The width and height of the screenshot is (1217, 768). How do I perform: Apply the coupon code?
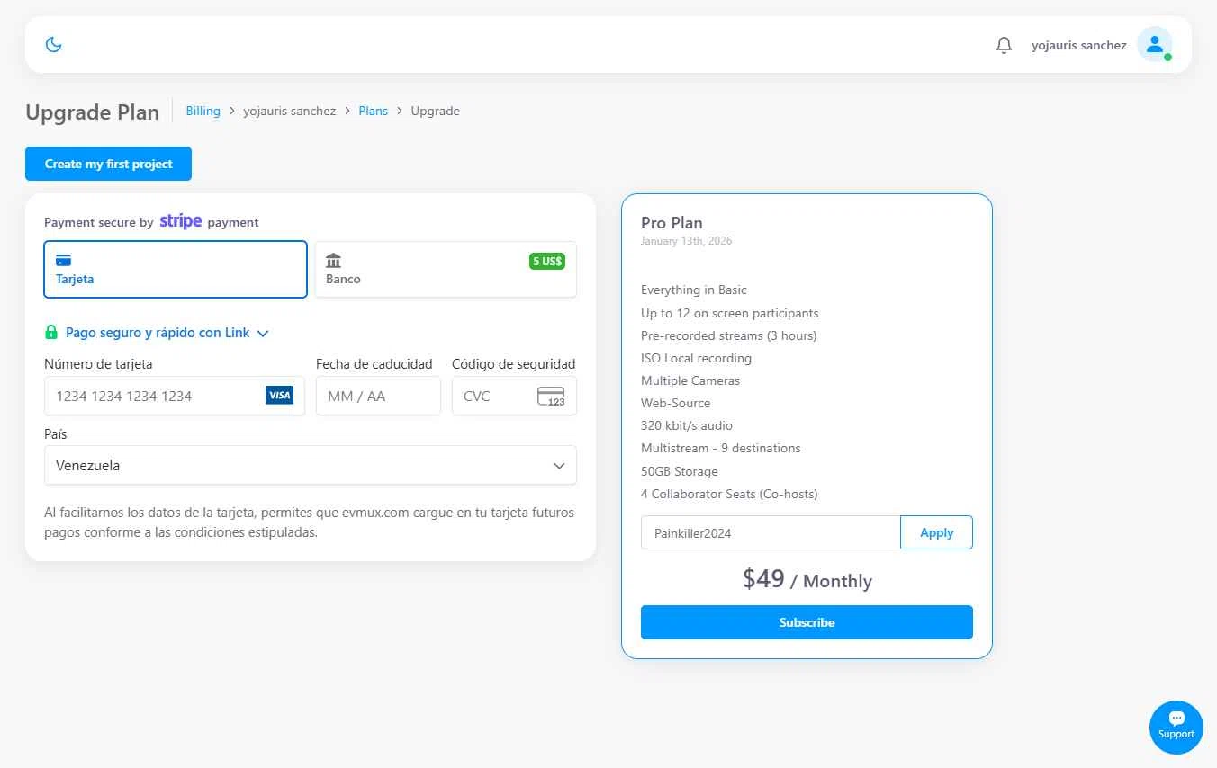pos(936,532)
